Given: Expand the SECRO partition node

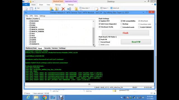Looking at the screenshot, I should [x=28, y=38].
